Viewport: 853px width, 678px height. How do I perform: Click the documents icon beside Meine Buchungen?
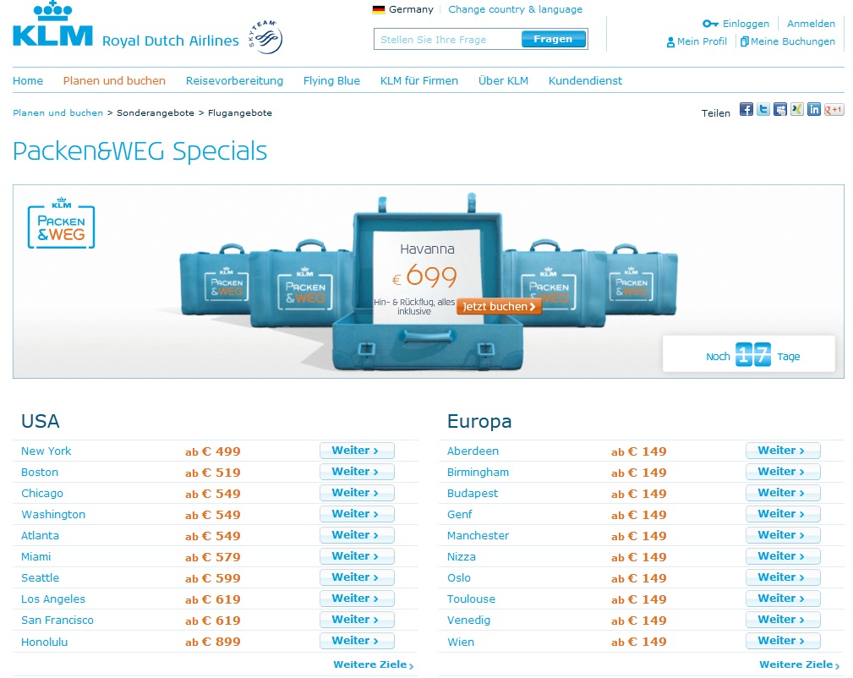tap(744, 41)
